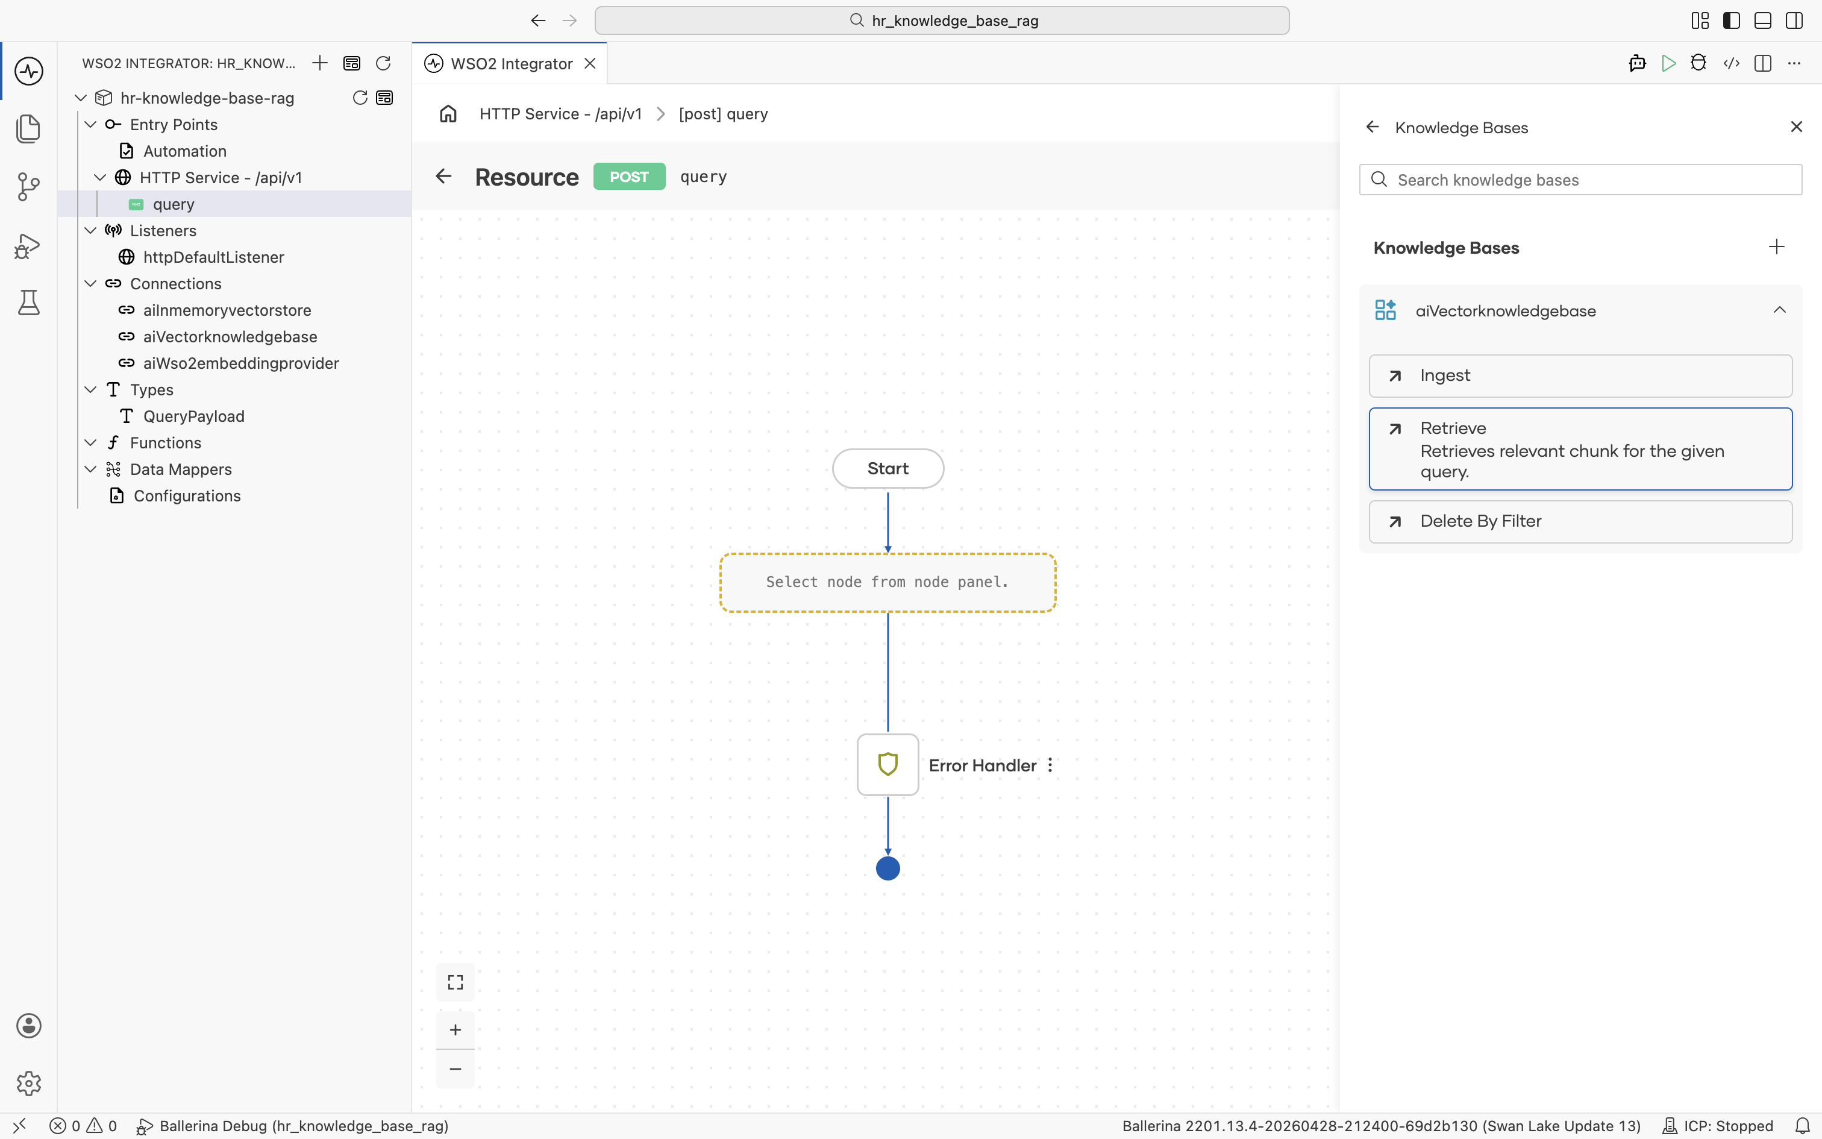Open the Testing flask view

pyautogui.click(x=28, y=303)
